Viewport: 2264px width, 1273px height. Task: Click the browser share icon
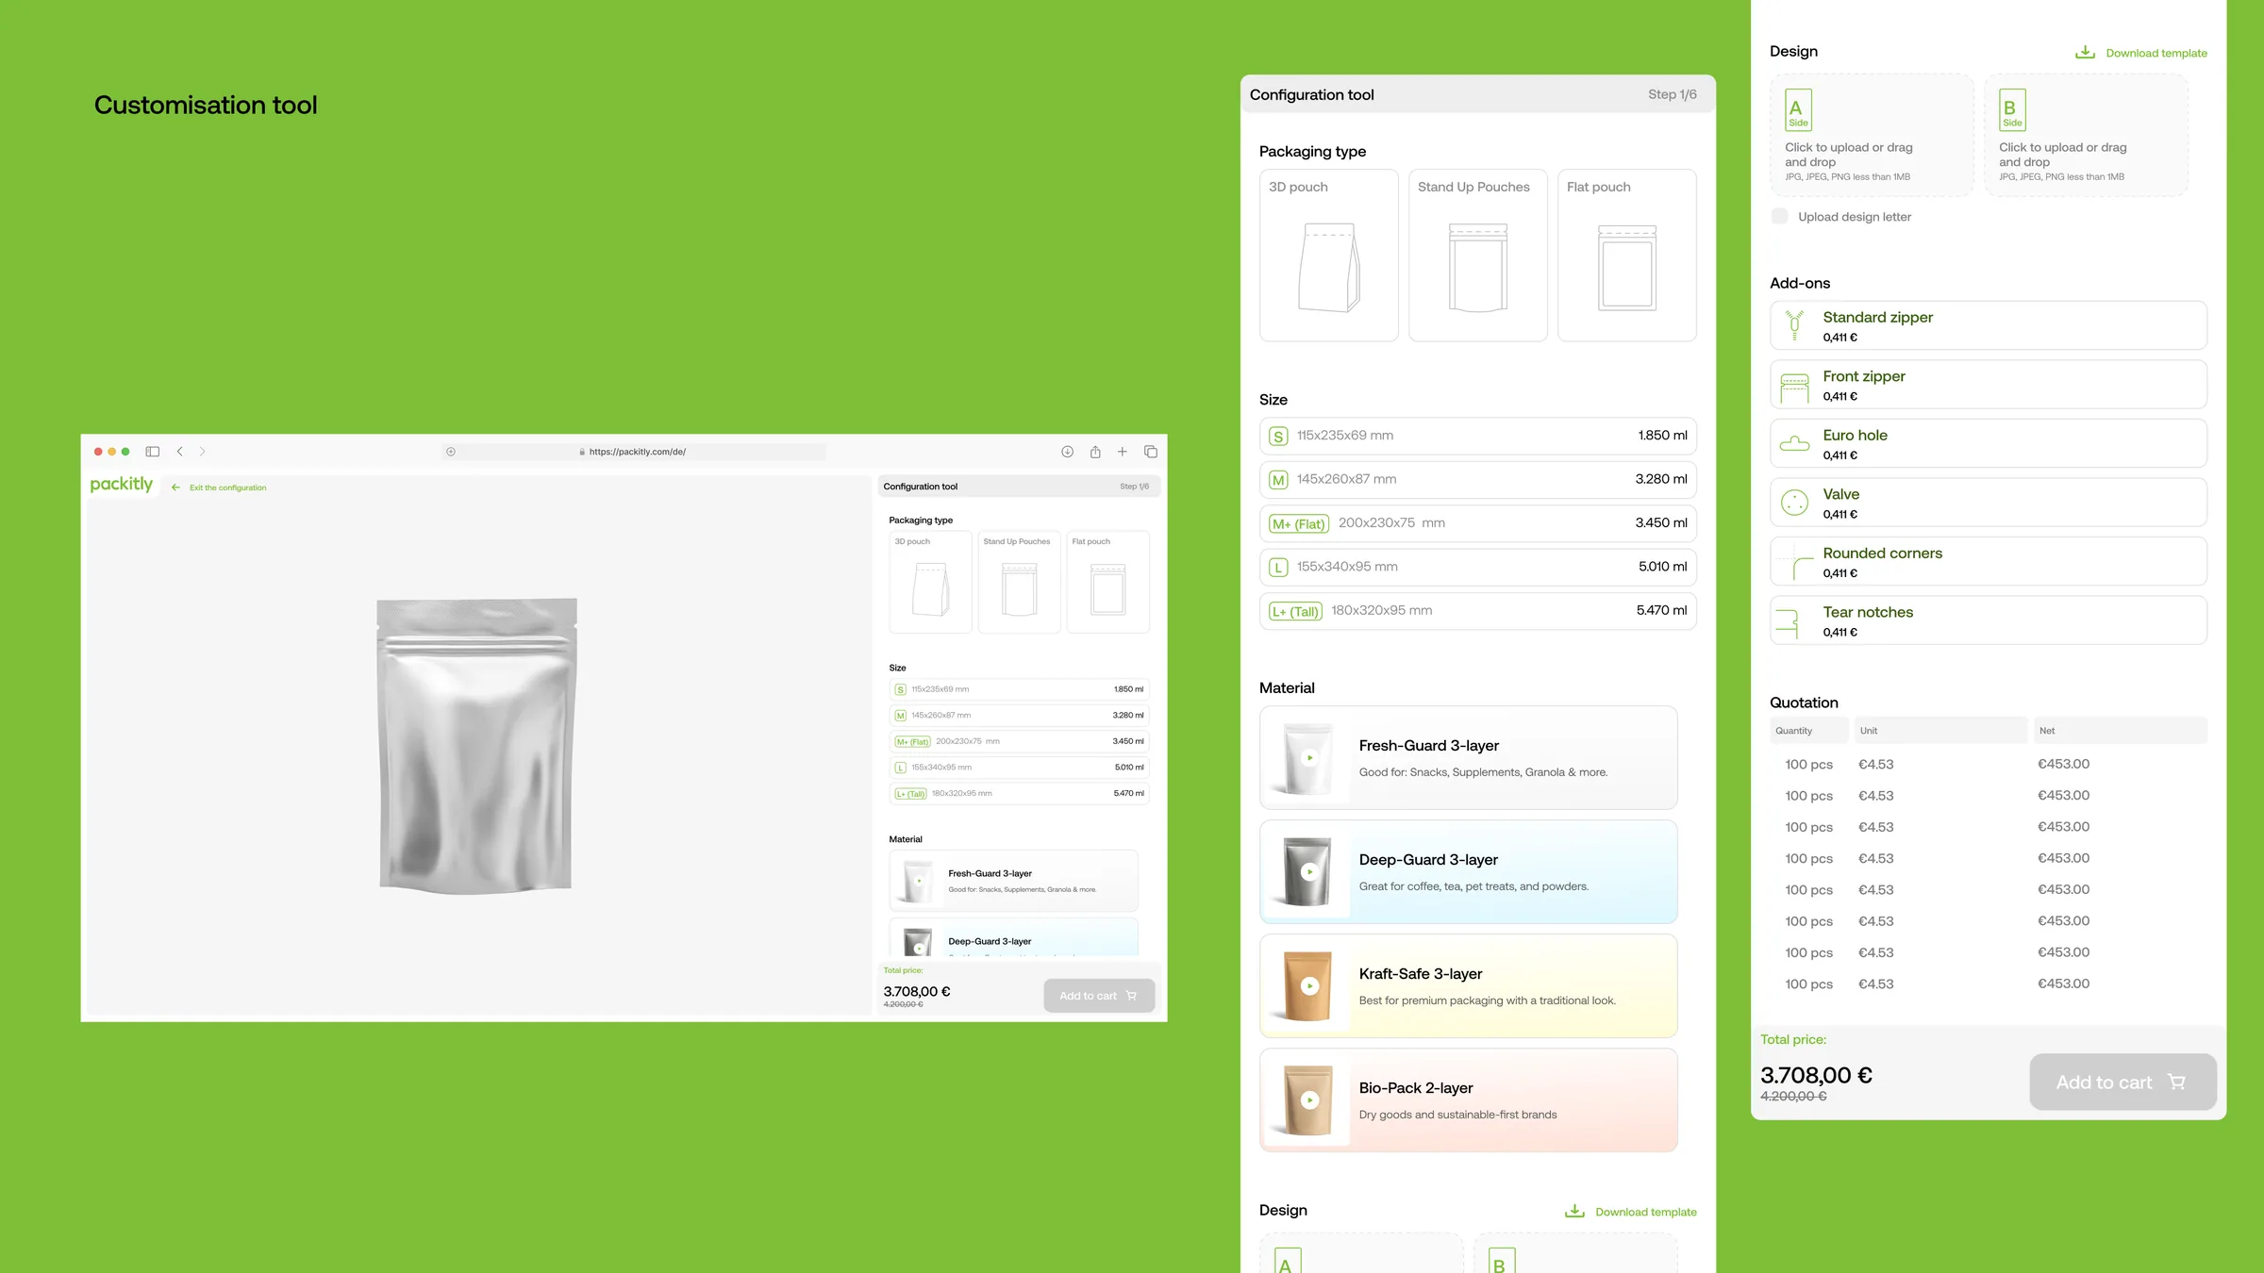(1095, 452)
